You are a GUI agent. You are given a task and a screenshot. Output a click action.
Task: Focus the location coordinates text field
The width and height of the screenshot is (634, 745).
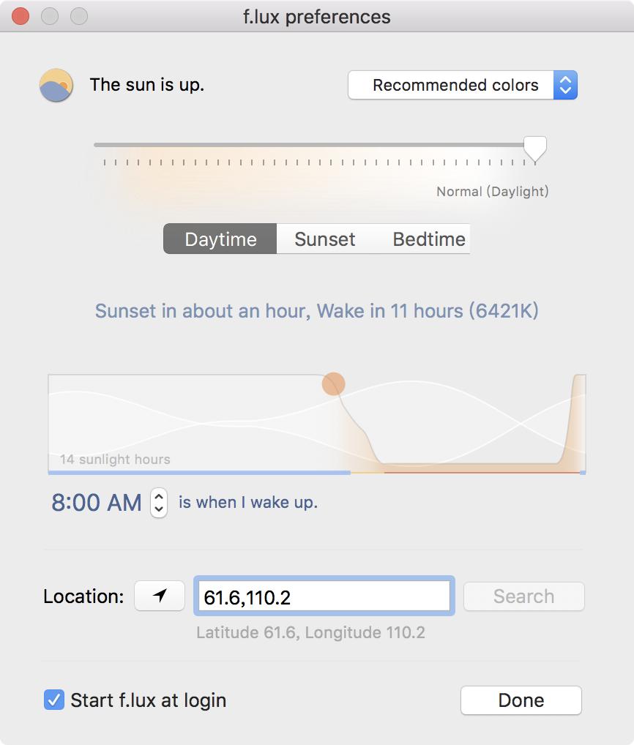tap(322, 597)
